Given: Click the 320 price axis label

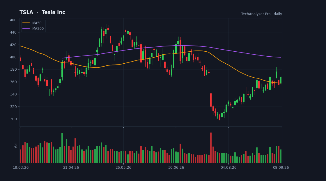Looking at the screenshot, I should coord(13,107).
